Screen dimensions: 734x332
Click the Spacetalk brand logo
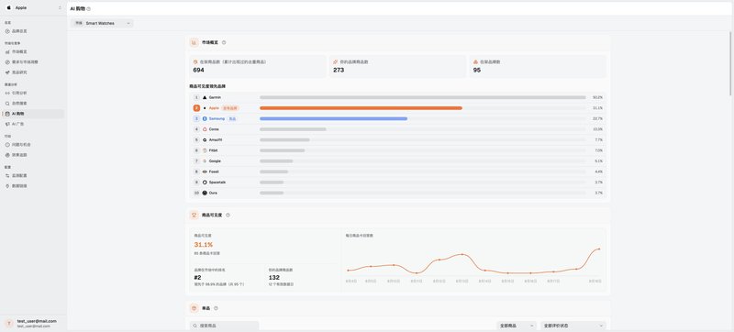click(205, 183)
